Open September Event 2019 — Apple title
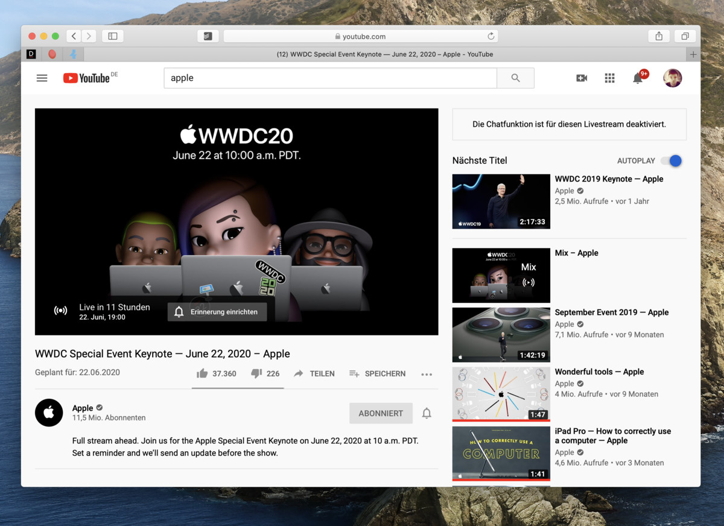Screen dimensions: 724x526 point(612,312)
